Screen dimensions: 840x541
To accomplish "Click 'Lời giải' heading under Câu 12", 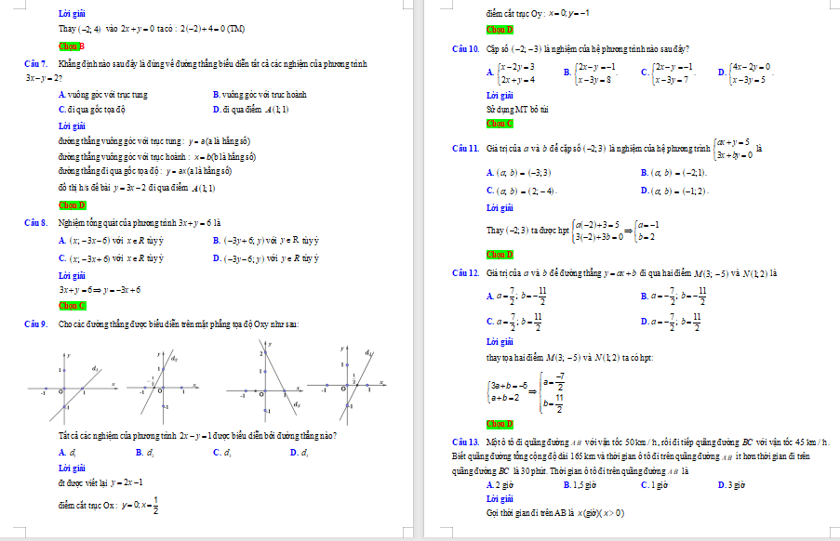I will click(x=500, y=343).
